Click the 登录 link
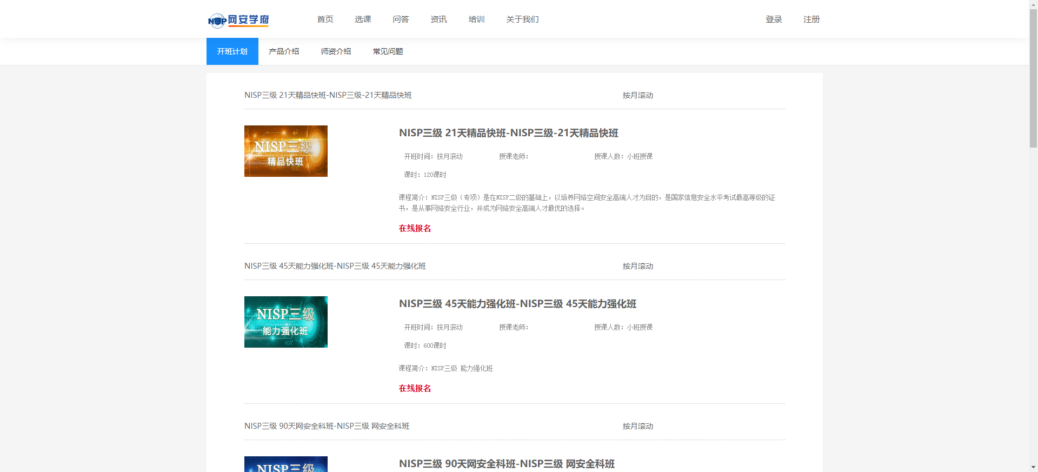The width and height of the screenshot is (1038, 472). tap(774, 19)
